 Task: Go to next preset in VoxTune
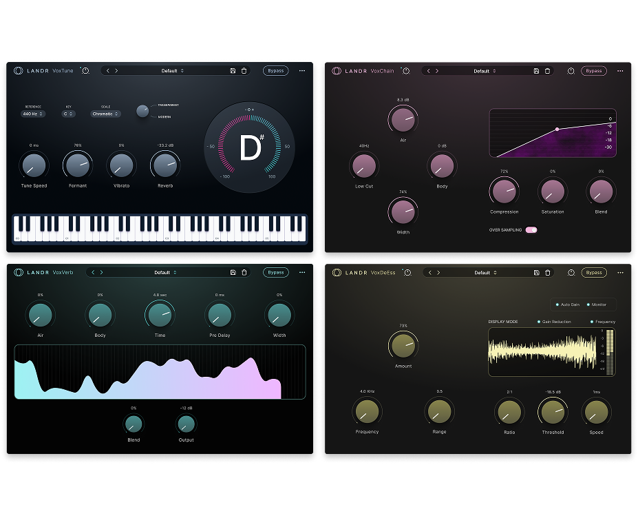116,71
